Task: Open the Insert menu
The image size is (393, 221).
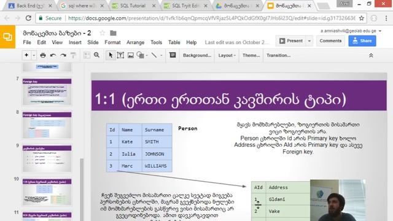Action: pos(75,42)
